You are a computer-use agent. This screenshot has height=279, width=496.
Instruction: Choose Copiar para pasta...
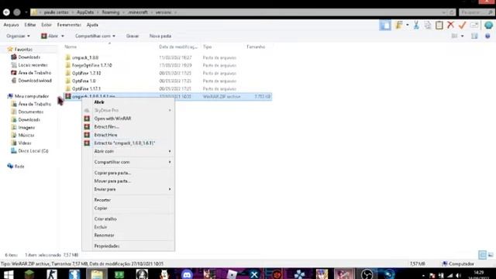click(112, 173)
